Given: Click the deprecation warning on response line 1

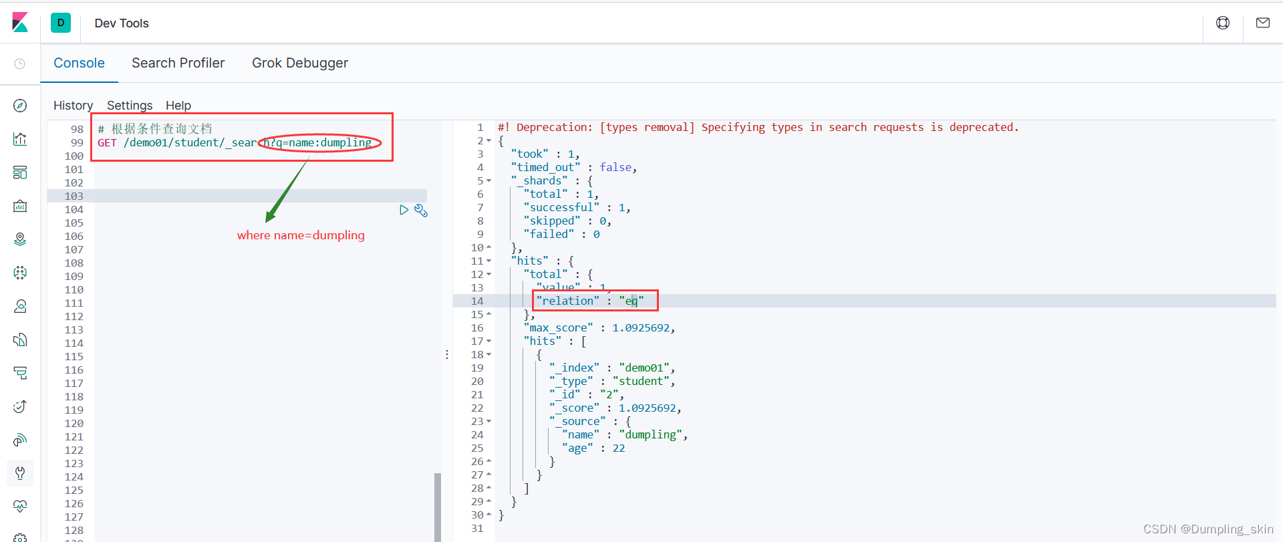Looking at the screenshot, I should point(758,127).
